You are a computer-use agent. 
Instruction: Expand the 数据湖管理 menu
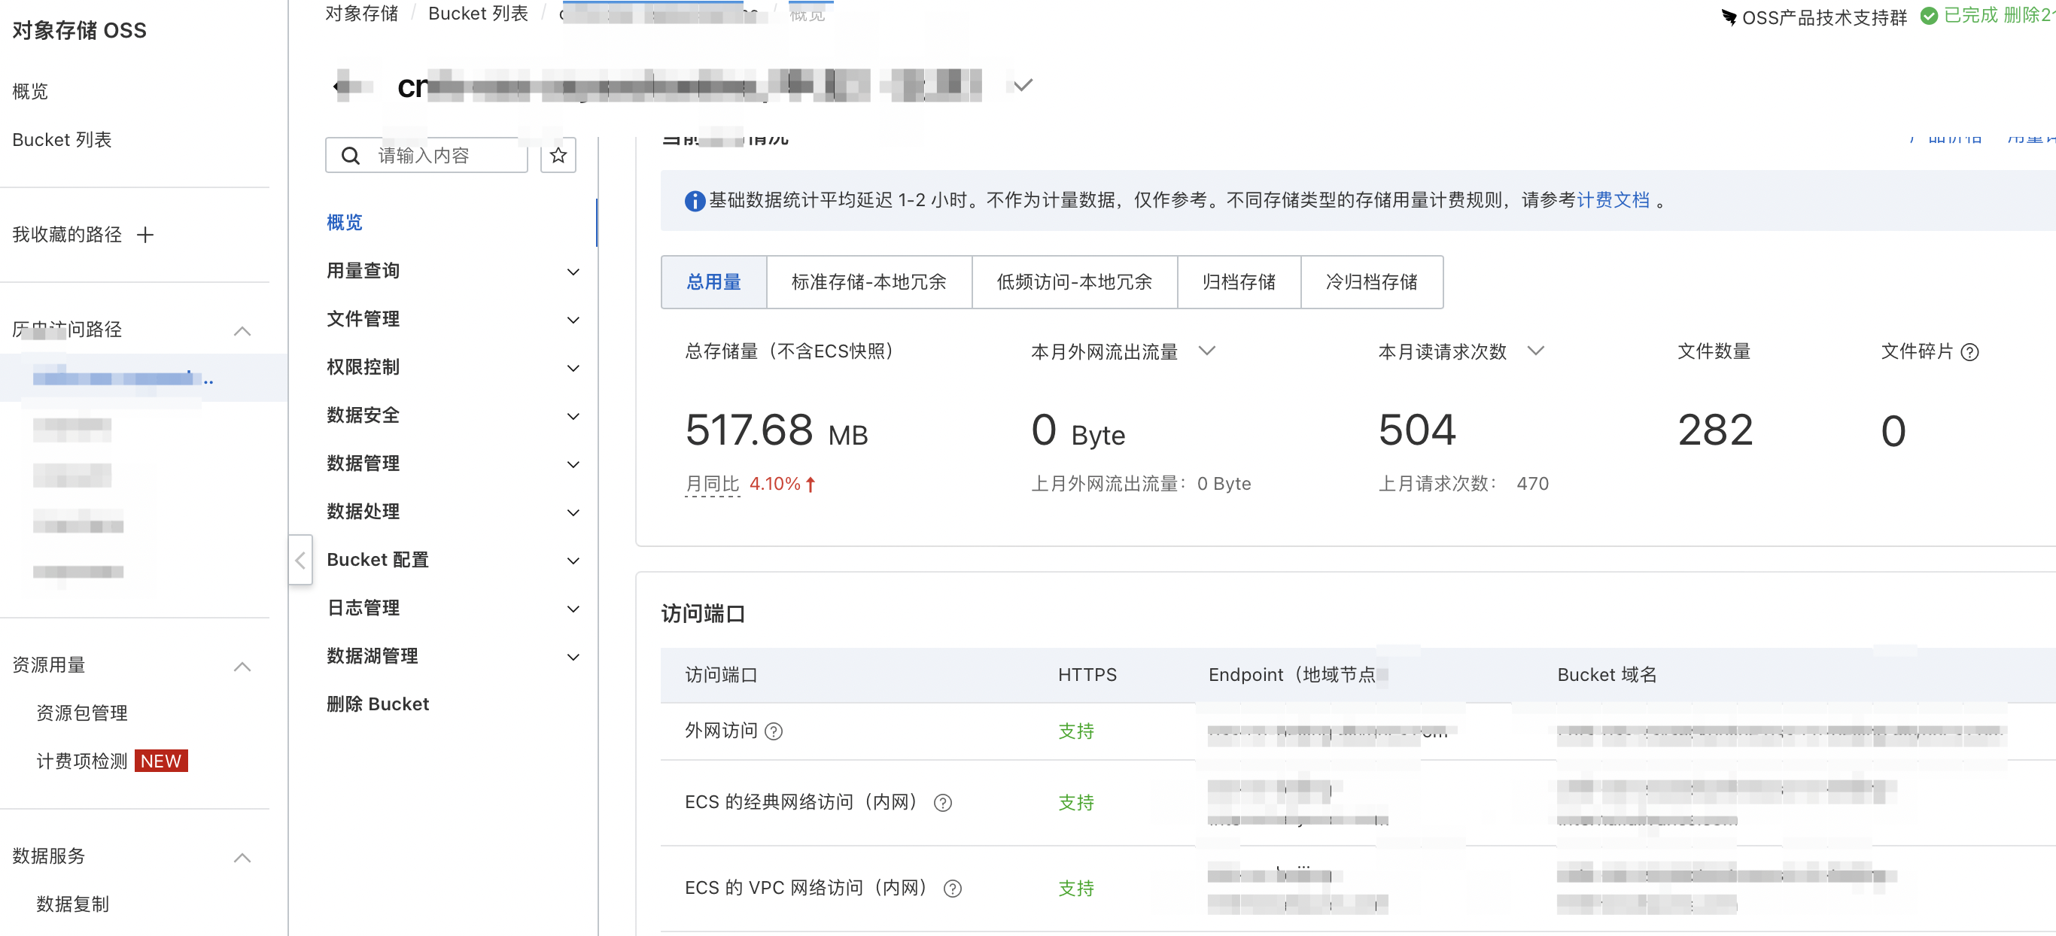tap(572, 657)
